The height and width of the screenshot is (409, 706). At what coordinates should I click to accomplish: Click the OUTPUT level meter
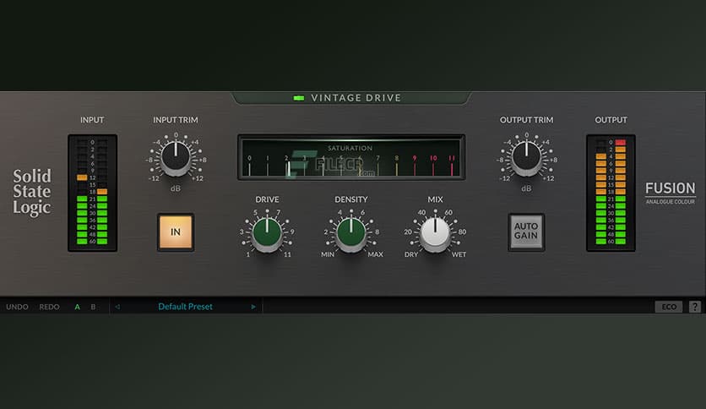[611, 193]
